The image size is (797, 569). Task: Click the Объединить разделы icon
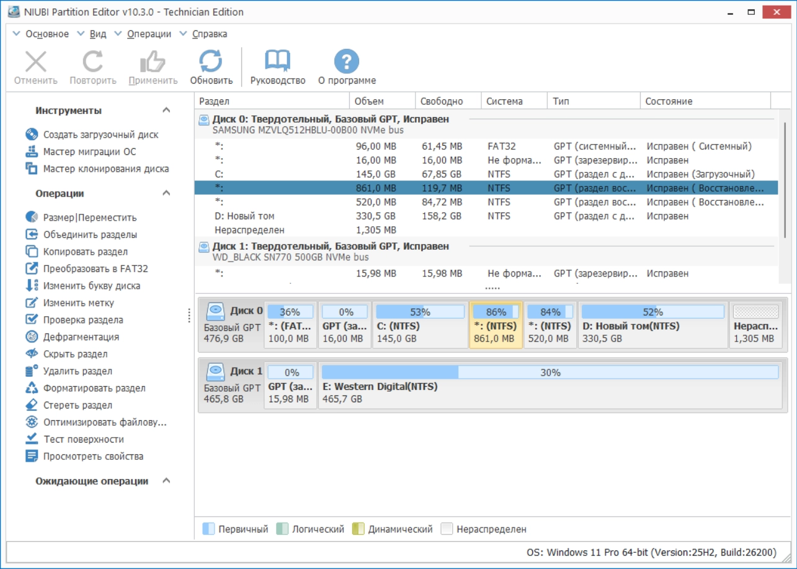click(x=32, y=234)
